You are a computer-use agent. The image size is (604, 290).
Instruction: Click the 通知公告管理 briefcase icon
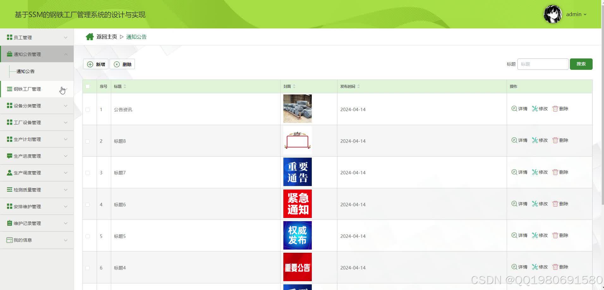pos(9,54)
